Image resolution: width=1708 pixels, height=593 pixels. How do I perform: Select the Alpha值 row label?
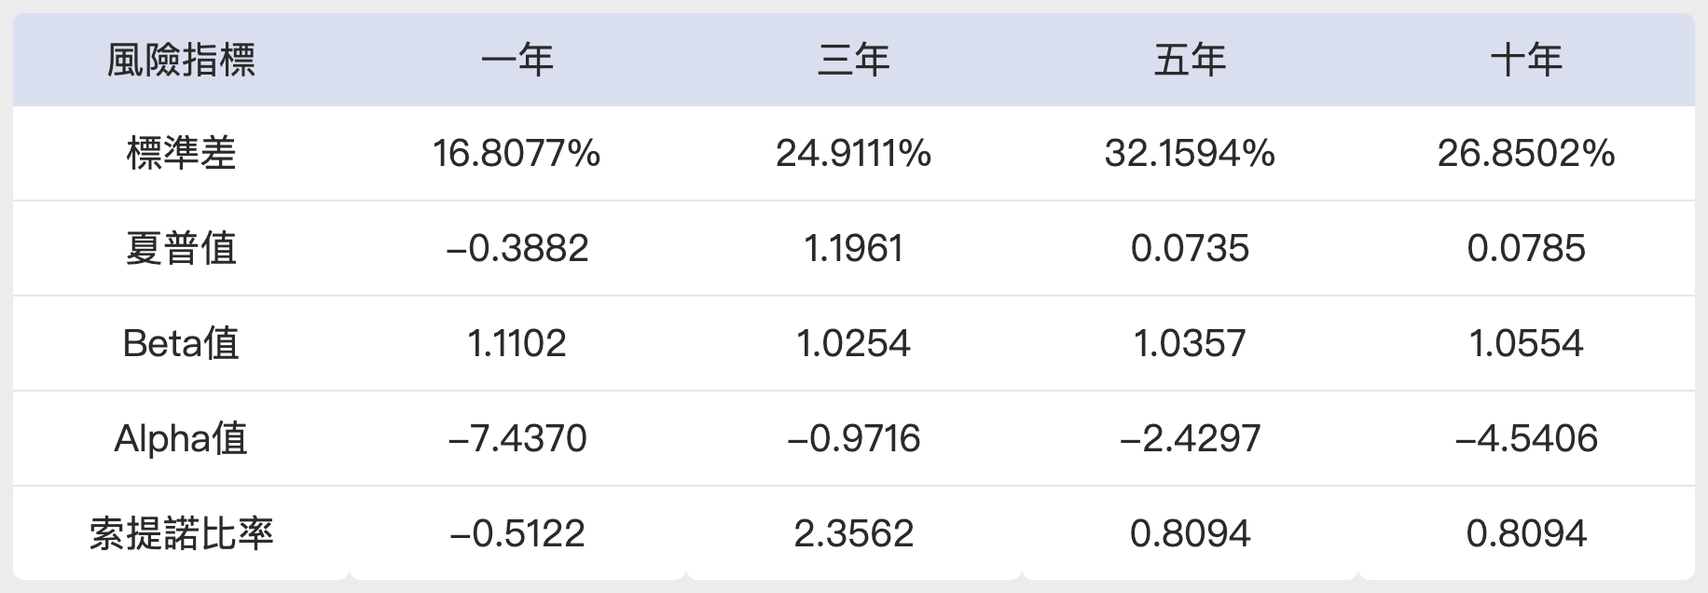click(x=181, y=438)
